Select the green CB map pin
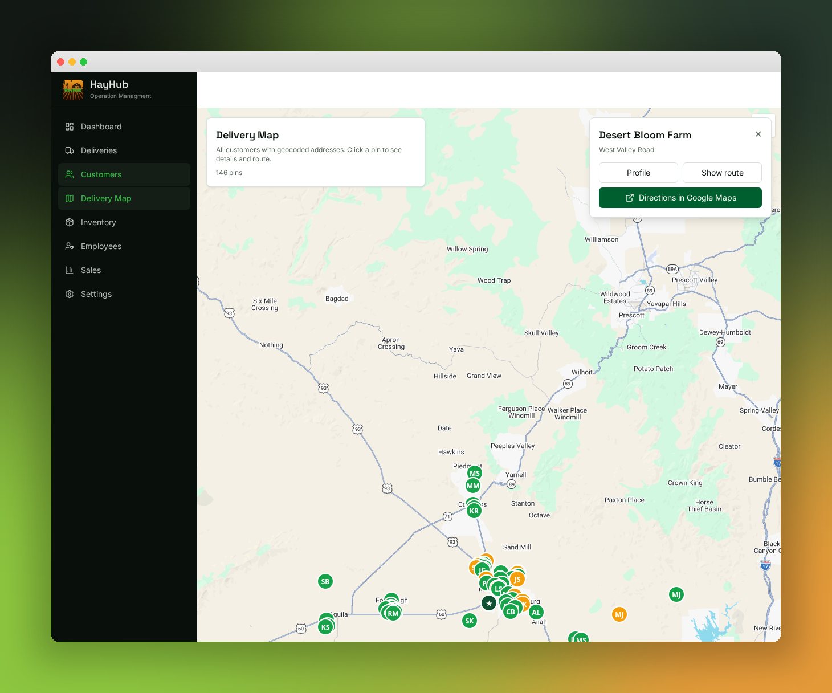832x693 pixels. pyautogui.click(x=511, y=612)
